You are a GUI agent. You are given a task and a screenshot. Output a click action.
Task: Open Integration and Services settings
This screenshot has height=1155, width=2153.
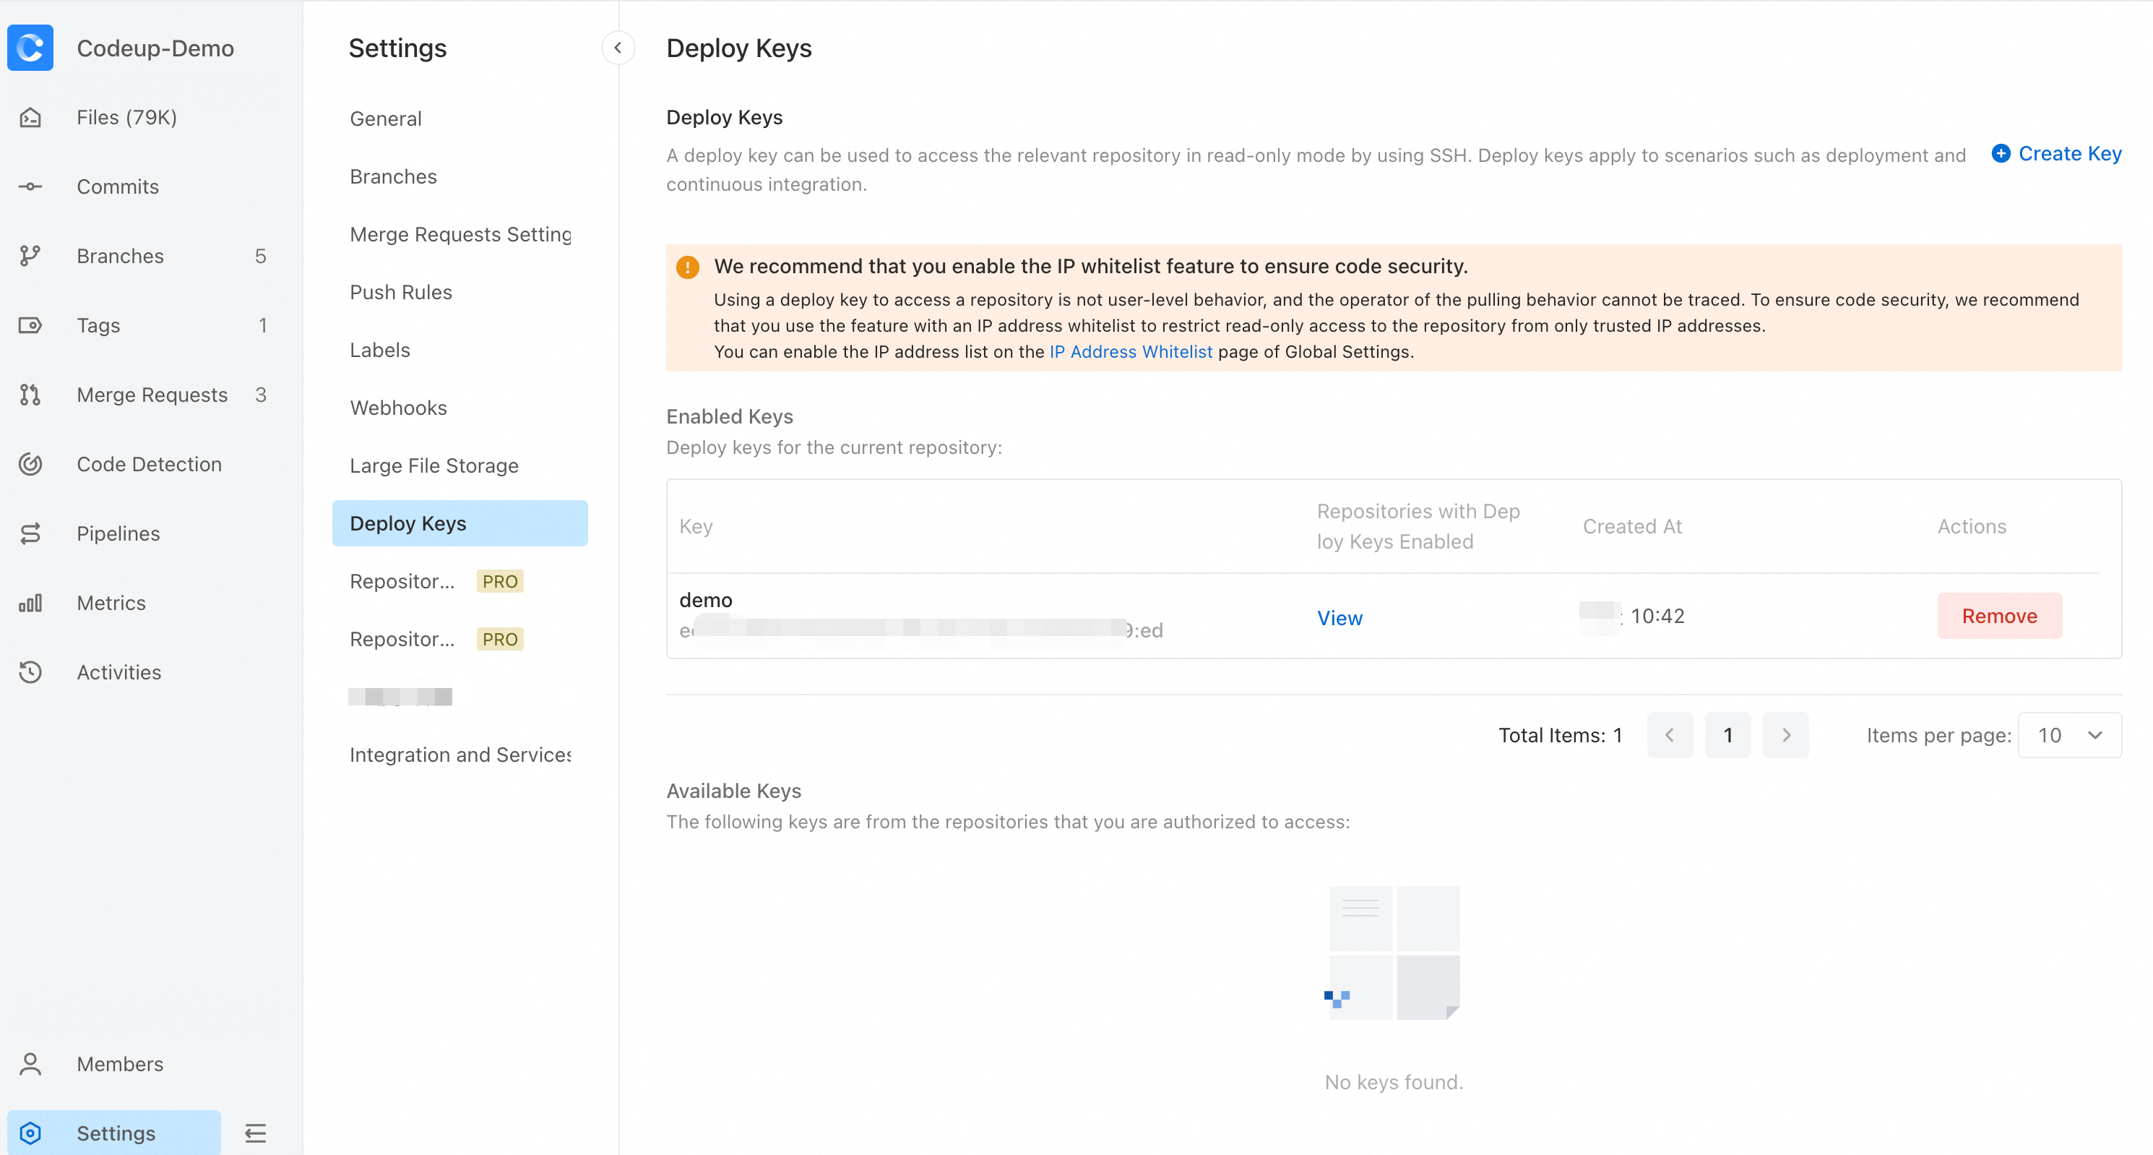(x=459, y=755)
